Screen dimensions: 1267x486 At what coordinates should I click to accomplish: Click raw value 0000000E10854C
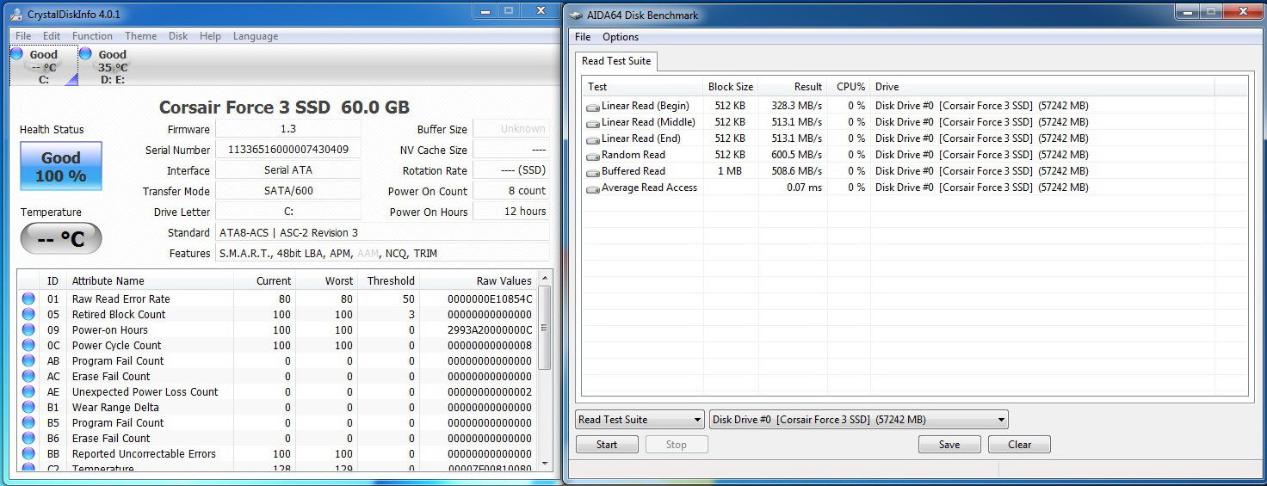(x=490, y=299)
